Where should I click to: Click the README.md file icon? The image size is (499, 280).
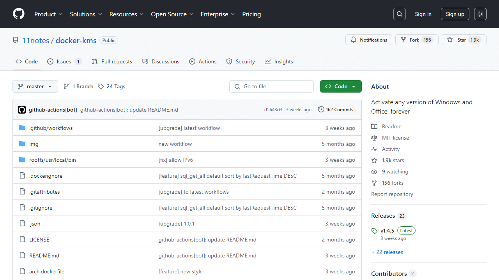click(22, 255)
